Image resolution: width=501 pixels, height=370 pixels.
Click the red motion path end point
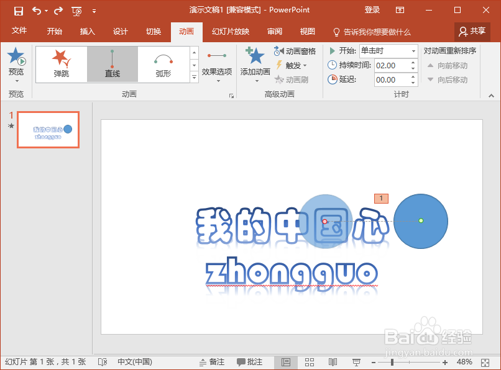324,221
